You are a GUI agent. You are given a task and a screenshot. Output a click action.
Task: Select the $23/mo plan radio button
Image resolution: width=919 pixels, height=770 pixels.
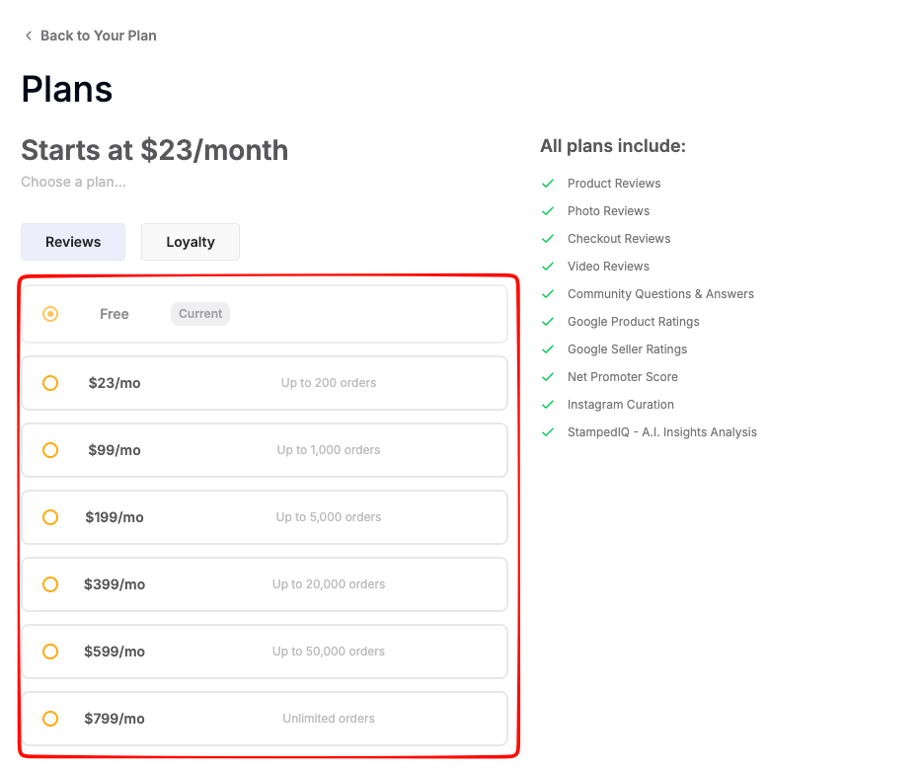click(50, 383)
